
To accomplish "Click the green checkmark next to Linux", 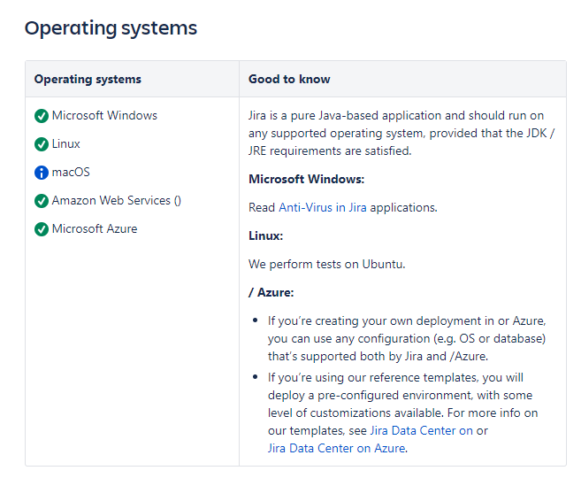I will (x=42, y=144).
